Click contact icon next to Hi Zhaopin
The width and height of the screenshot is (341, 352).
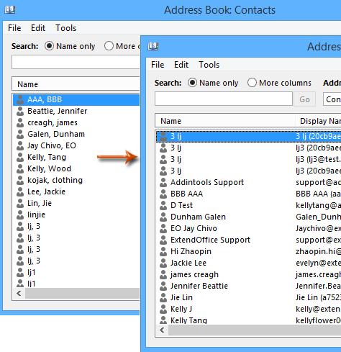click(163, 251)
